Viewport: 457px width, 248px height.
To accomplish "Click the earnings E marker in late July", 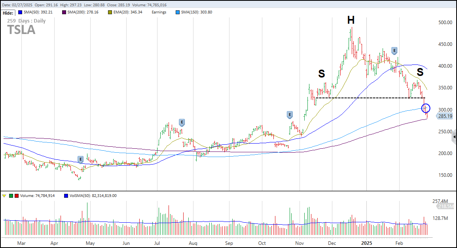I will [182, 122].
